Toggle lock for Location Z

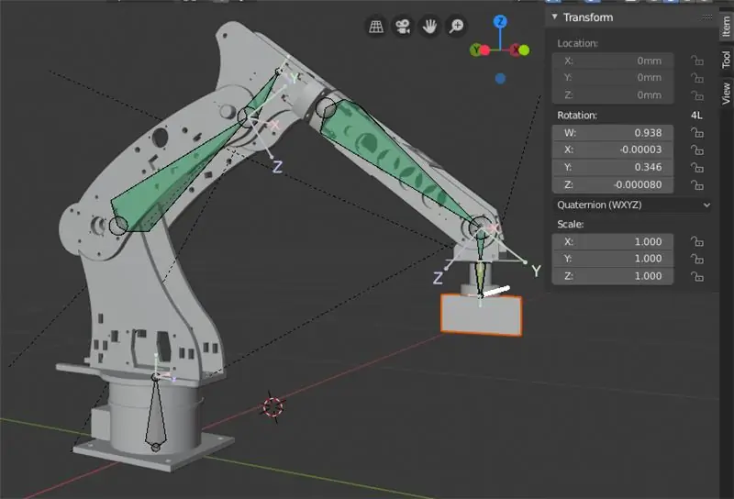point(697,95)
